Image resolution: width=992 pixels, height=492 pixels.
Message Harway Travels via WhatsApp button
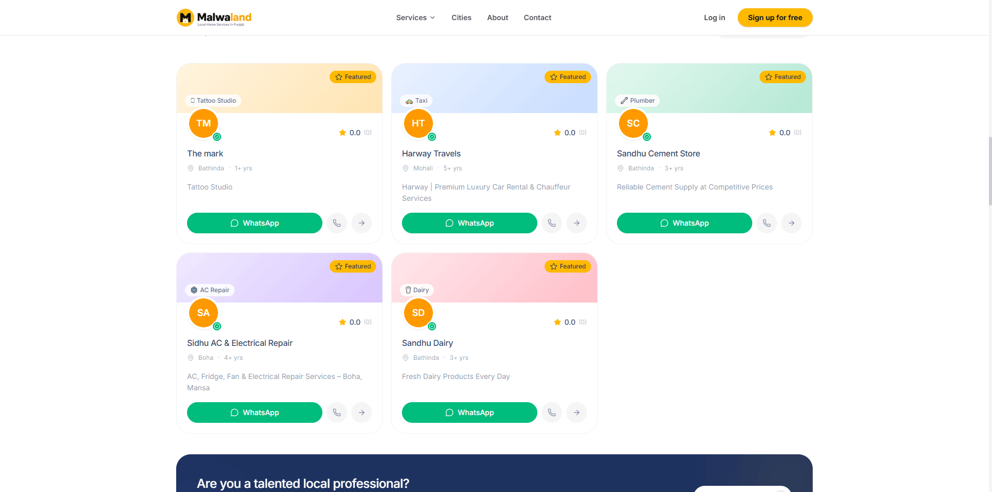pyautogui.click(x=470, y=223)
